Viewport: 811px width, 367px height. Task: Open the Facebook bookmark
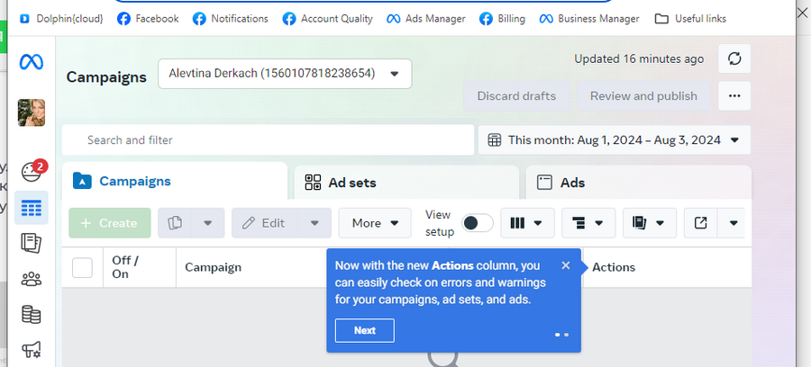(x=148, y=19)
